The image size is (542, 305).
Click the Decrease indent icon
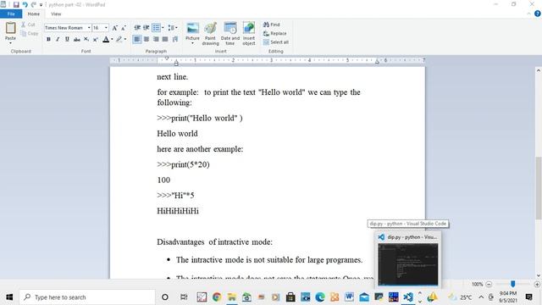(137, 28)
